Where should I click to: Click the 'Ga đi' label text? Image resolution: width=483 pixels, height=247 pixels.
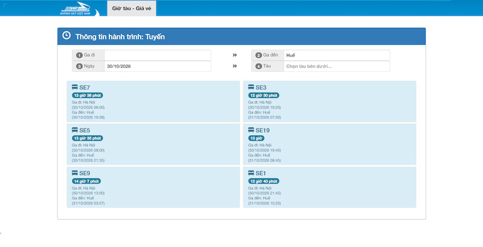click(x=89, y=55)
